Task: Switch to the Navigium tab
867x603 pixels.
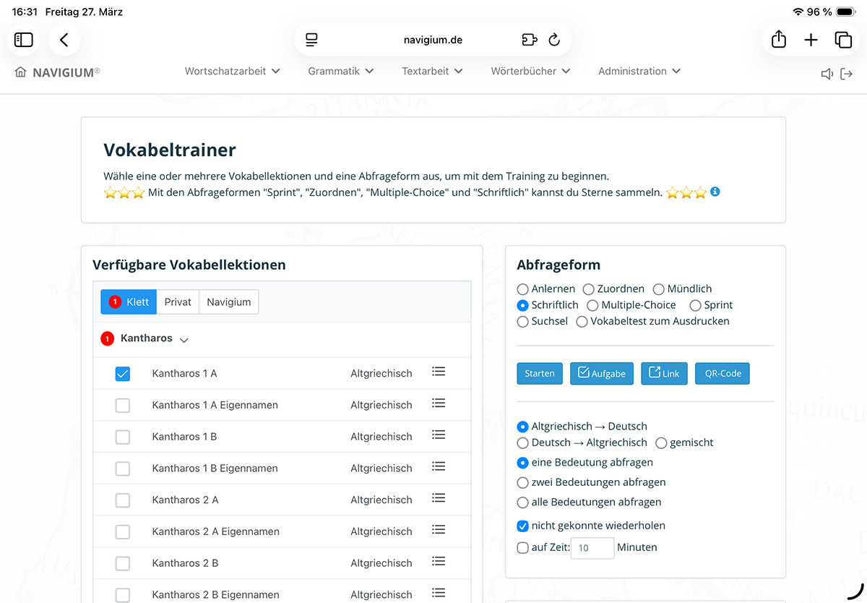Action: 228,302
